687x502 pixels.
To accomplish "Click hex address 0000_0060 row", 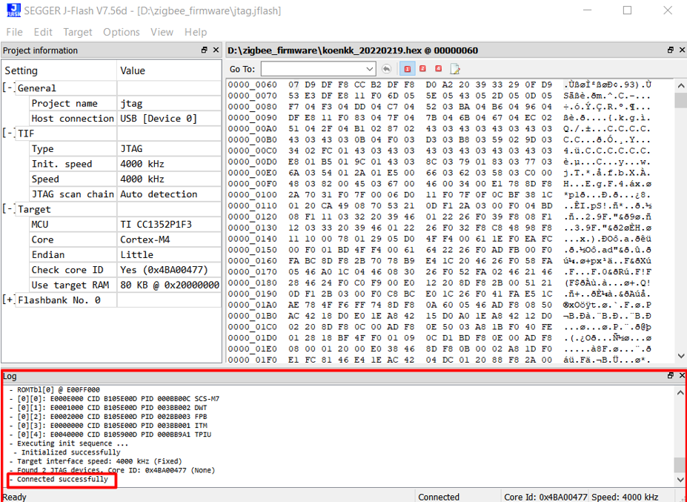I will pyautogui.click(x=439, y=85).
